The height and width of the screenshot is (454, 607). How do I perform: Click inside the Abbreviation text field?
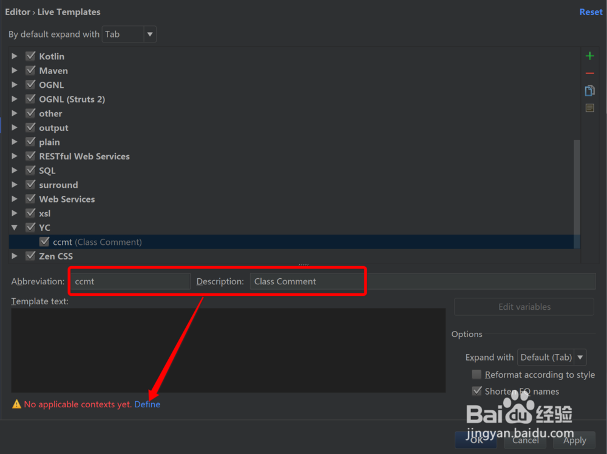tap(129, 281)
